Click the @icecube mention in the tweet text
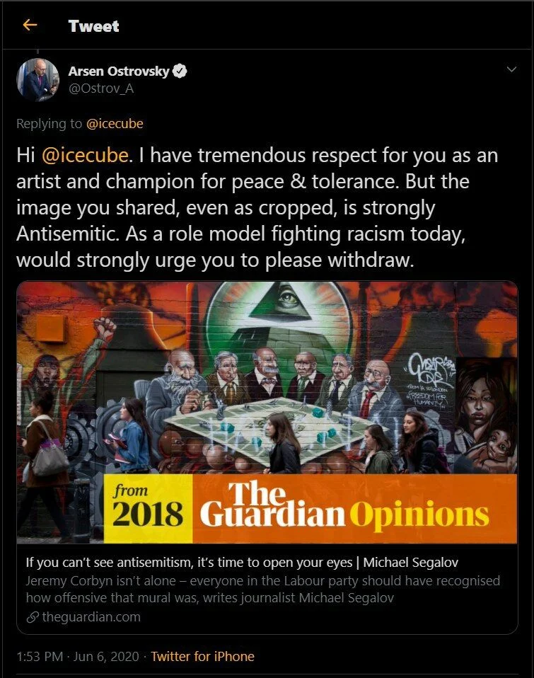The width and height of the screenshot is (534, 678). pos(85,155)
